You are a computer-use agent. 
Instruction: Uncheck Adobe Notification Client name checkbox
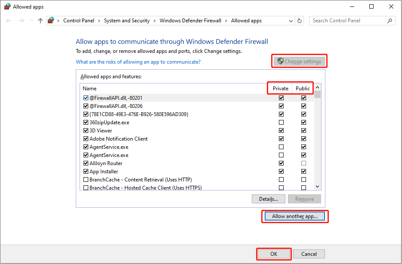click(86, 139)
